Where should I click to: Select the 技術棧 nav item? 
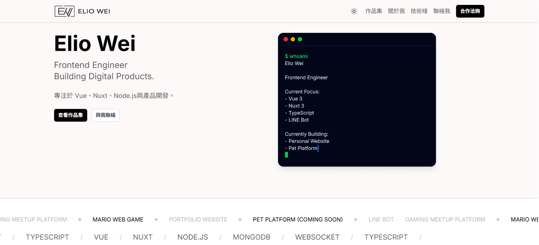pyautogui.click(x=419, y=11)
